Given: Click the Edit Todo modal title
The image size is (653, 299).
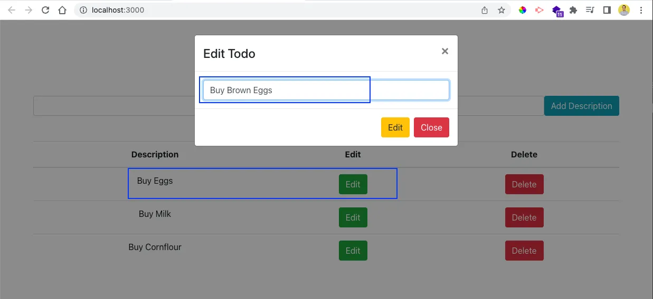Looking at the screenshot, I should 229,54.
